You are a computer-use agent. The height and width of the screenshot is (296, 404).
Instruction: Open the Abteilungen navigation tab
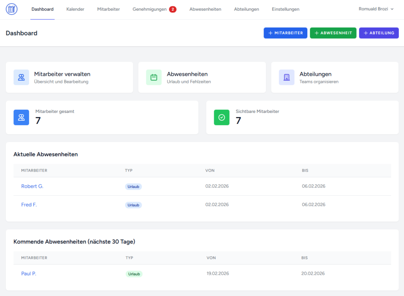pos(246,9)
